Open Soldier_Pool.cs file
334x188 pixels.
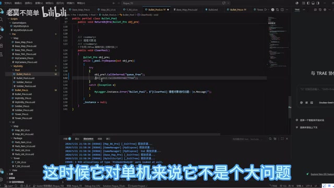pyautogui.click(x=24, y=82)
